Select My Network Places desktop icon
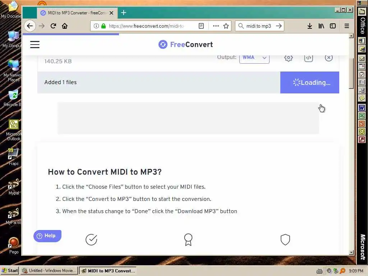 (x=13, y=71)
